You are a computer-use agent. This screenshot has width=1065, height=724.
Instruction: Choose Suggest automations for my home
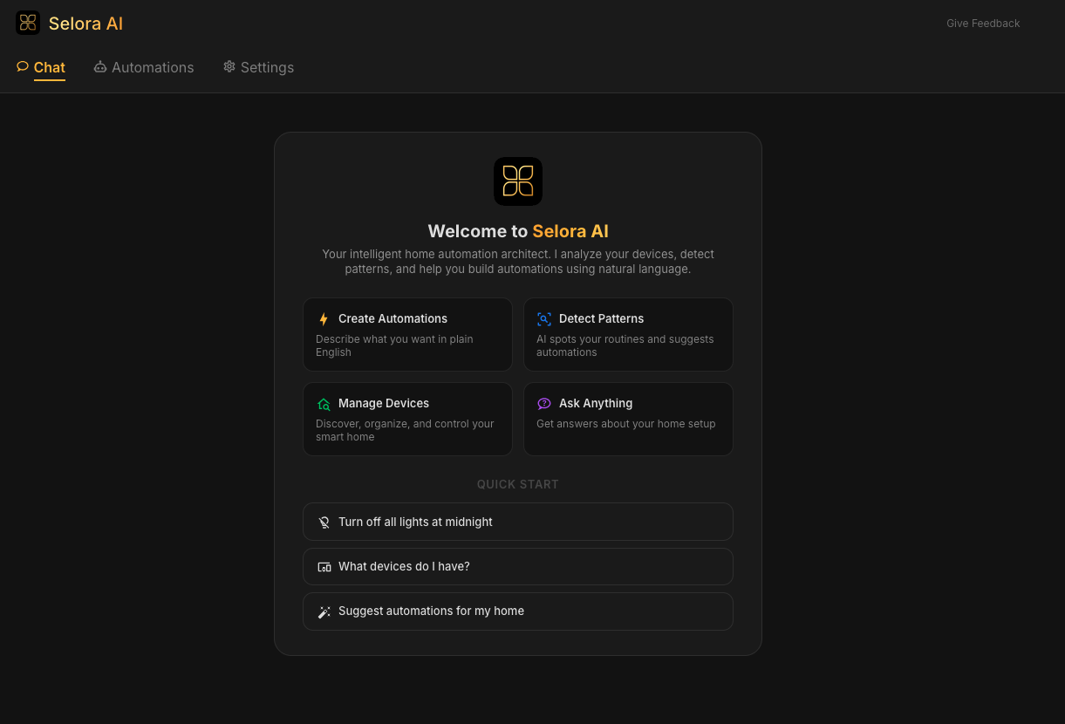tap(517, 611)
